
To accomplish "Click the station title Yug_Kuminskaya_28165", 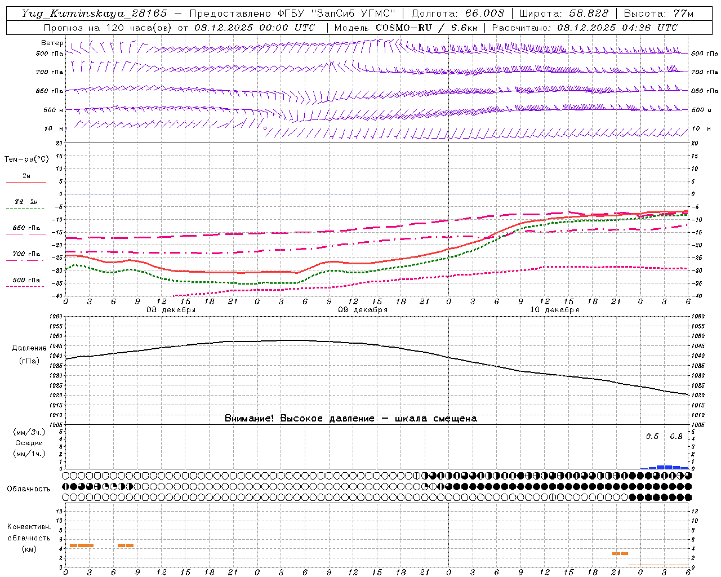I will (x=94, y=14).
